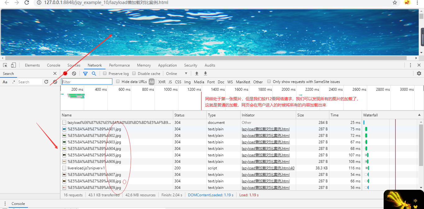Import a HAR file with upload arrow
The height and width of the screenshot is (209, 424).
tap(196, 74)
